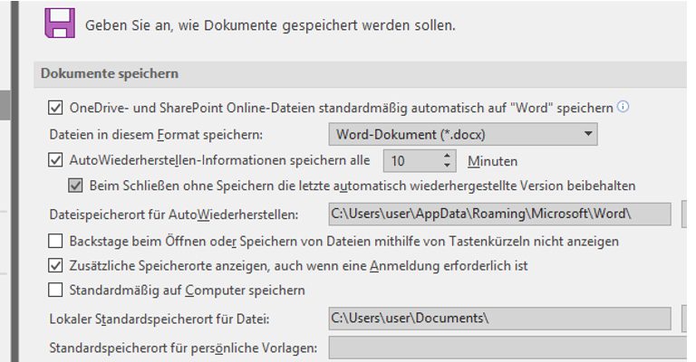Toggle the AutoWiederherstellen-Informationen speichern checkbox
The image size is (696, 362).
pyautogui.click(x=55, y=161)
